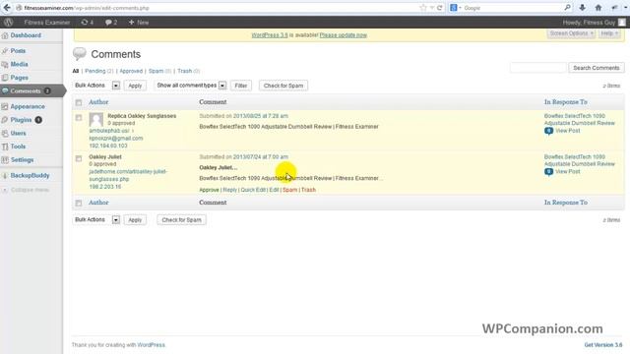Click the Plugins sidebar icon
This screenshot has height=354, width=630.
click(5, 120)
